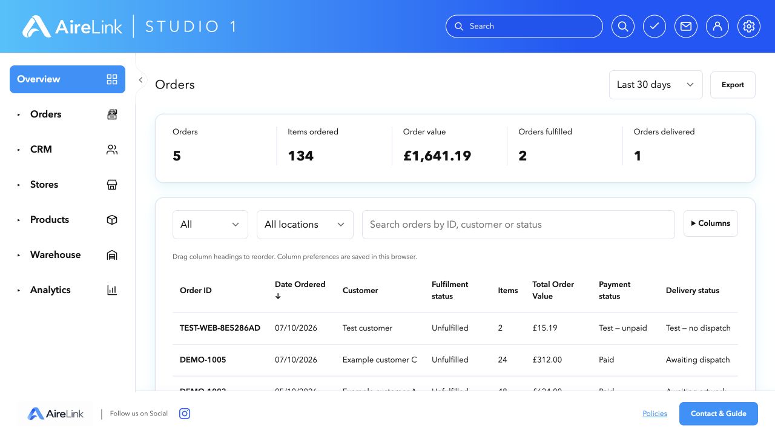Screen dimensions: 775x436
Task: Open the Last 30 days dropdown
Action: click(656, 85)
